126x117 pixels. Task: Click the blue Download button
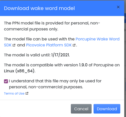click(107, 109)
